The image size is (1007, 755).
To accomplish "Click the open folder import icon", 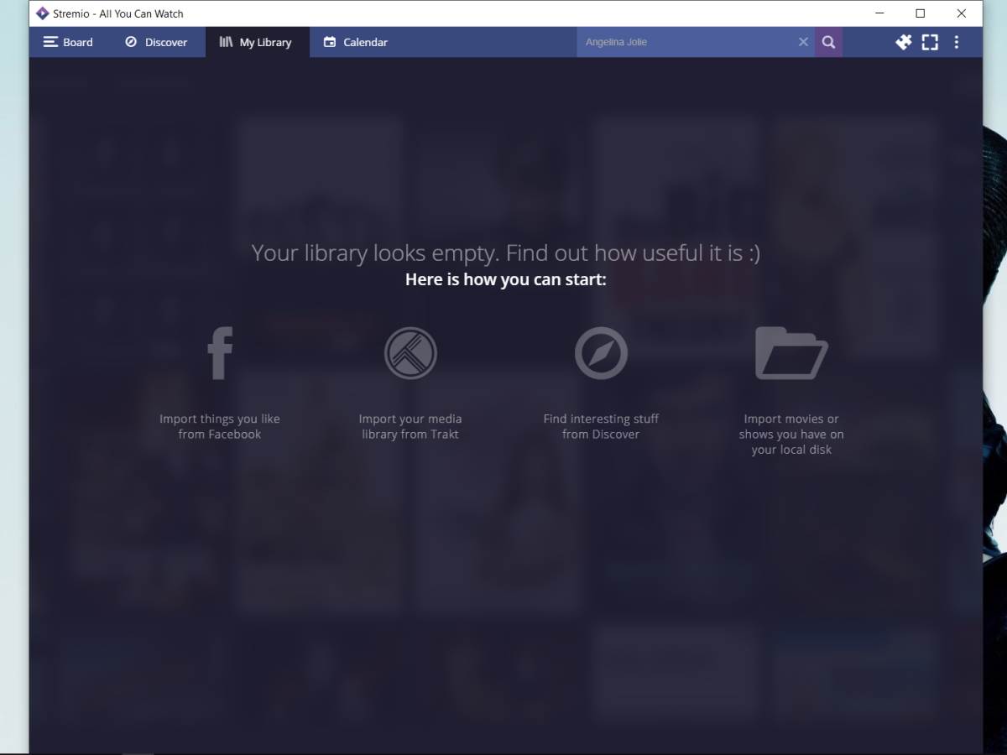I will coord(790,353).
